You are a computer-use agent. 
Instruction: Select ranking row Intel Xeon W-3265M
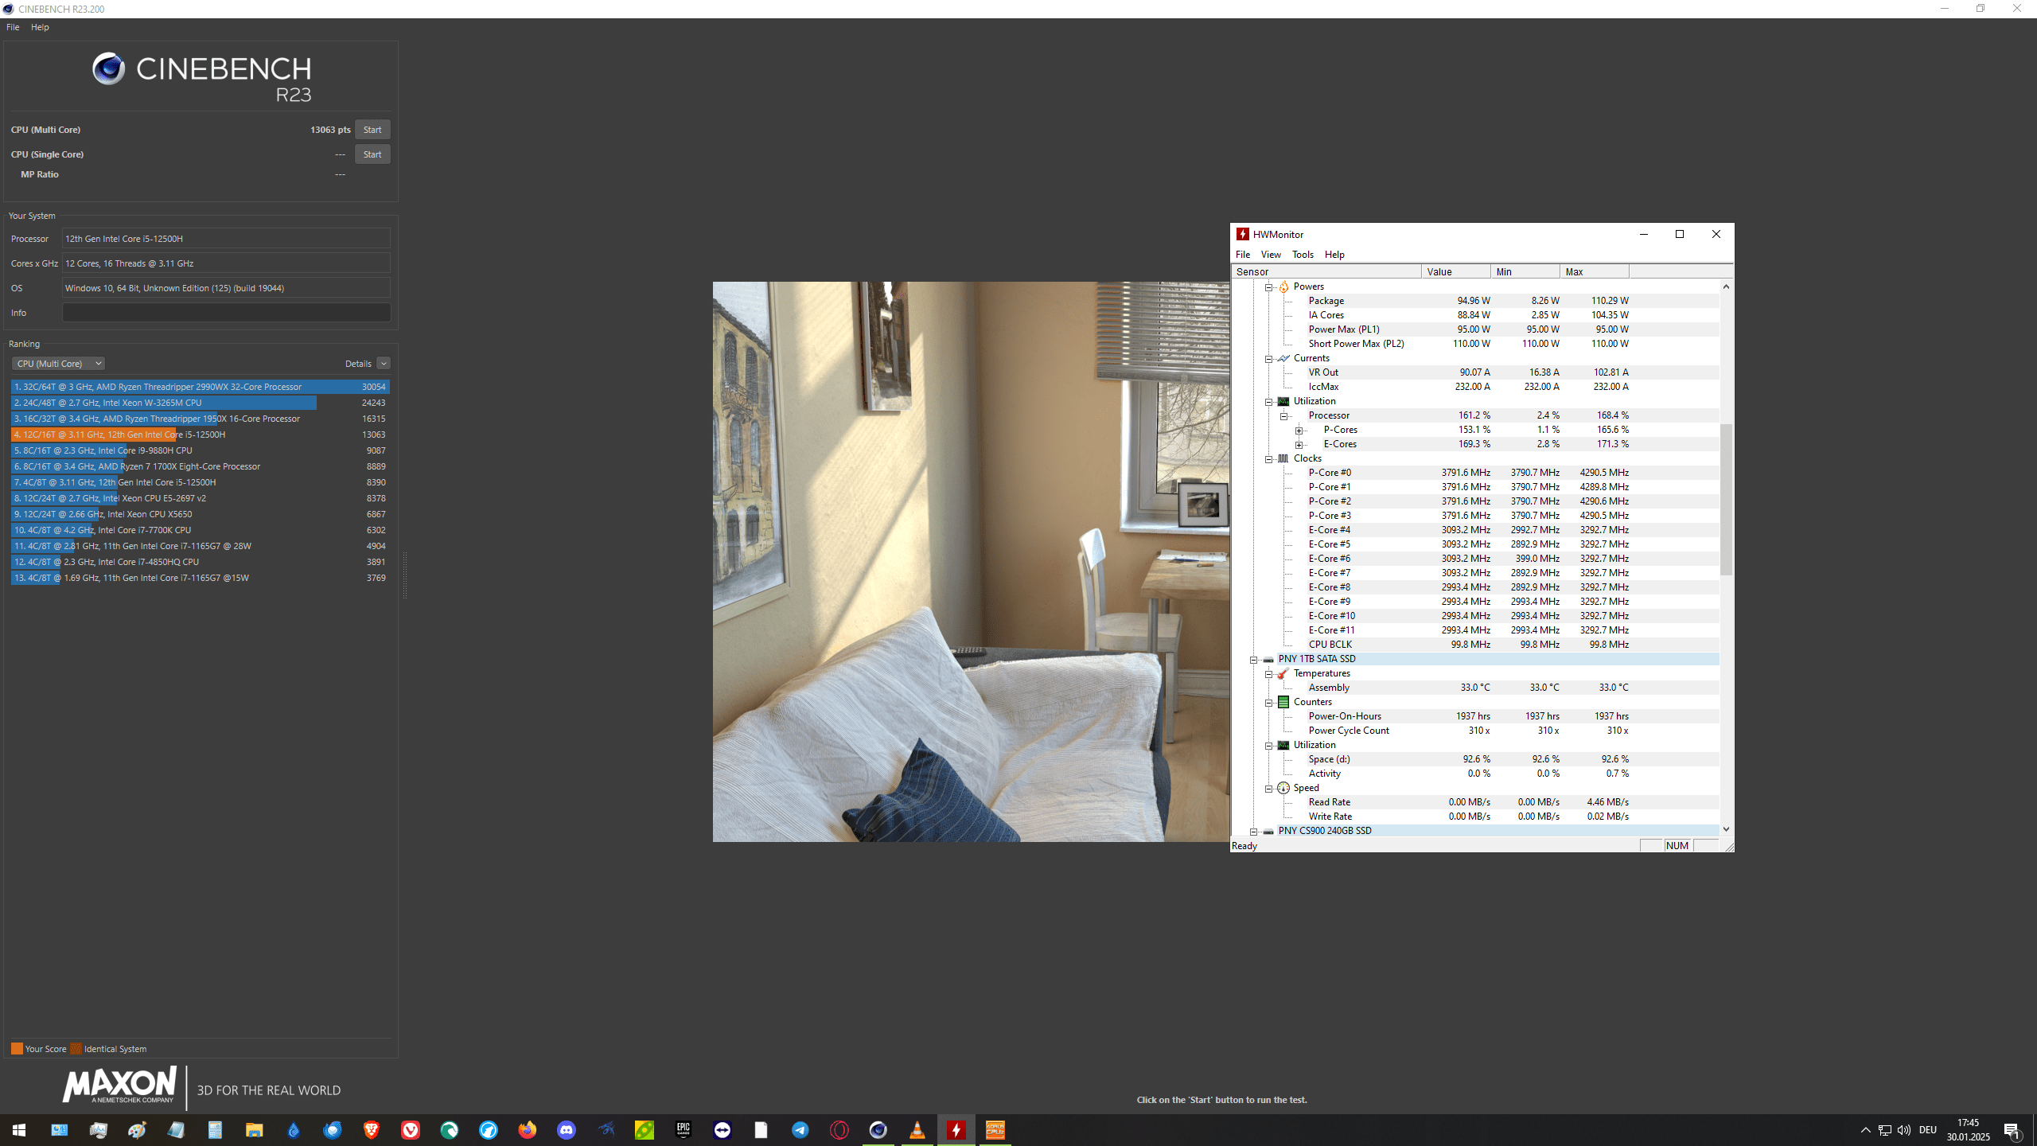point(200,403)
